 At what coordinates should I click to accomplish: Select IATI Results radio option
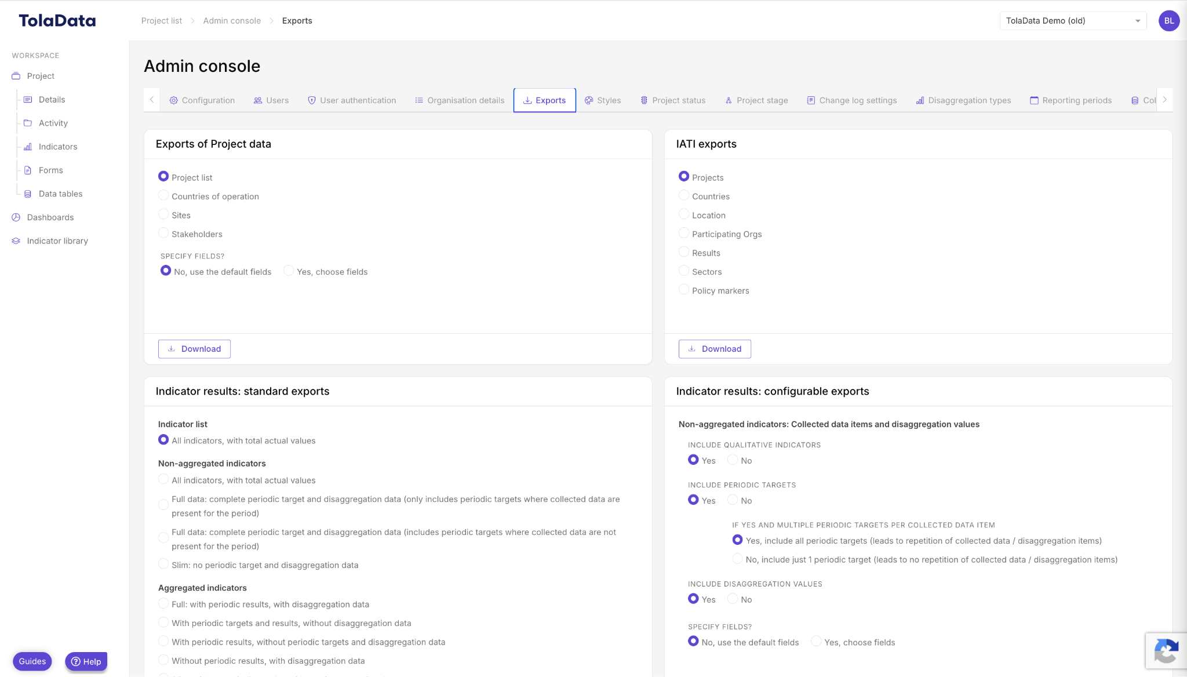[x=684, y=252]
